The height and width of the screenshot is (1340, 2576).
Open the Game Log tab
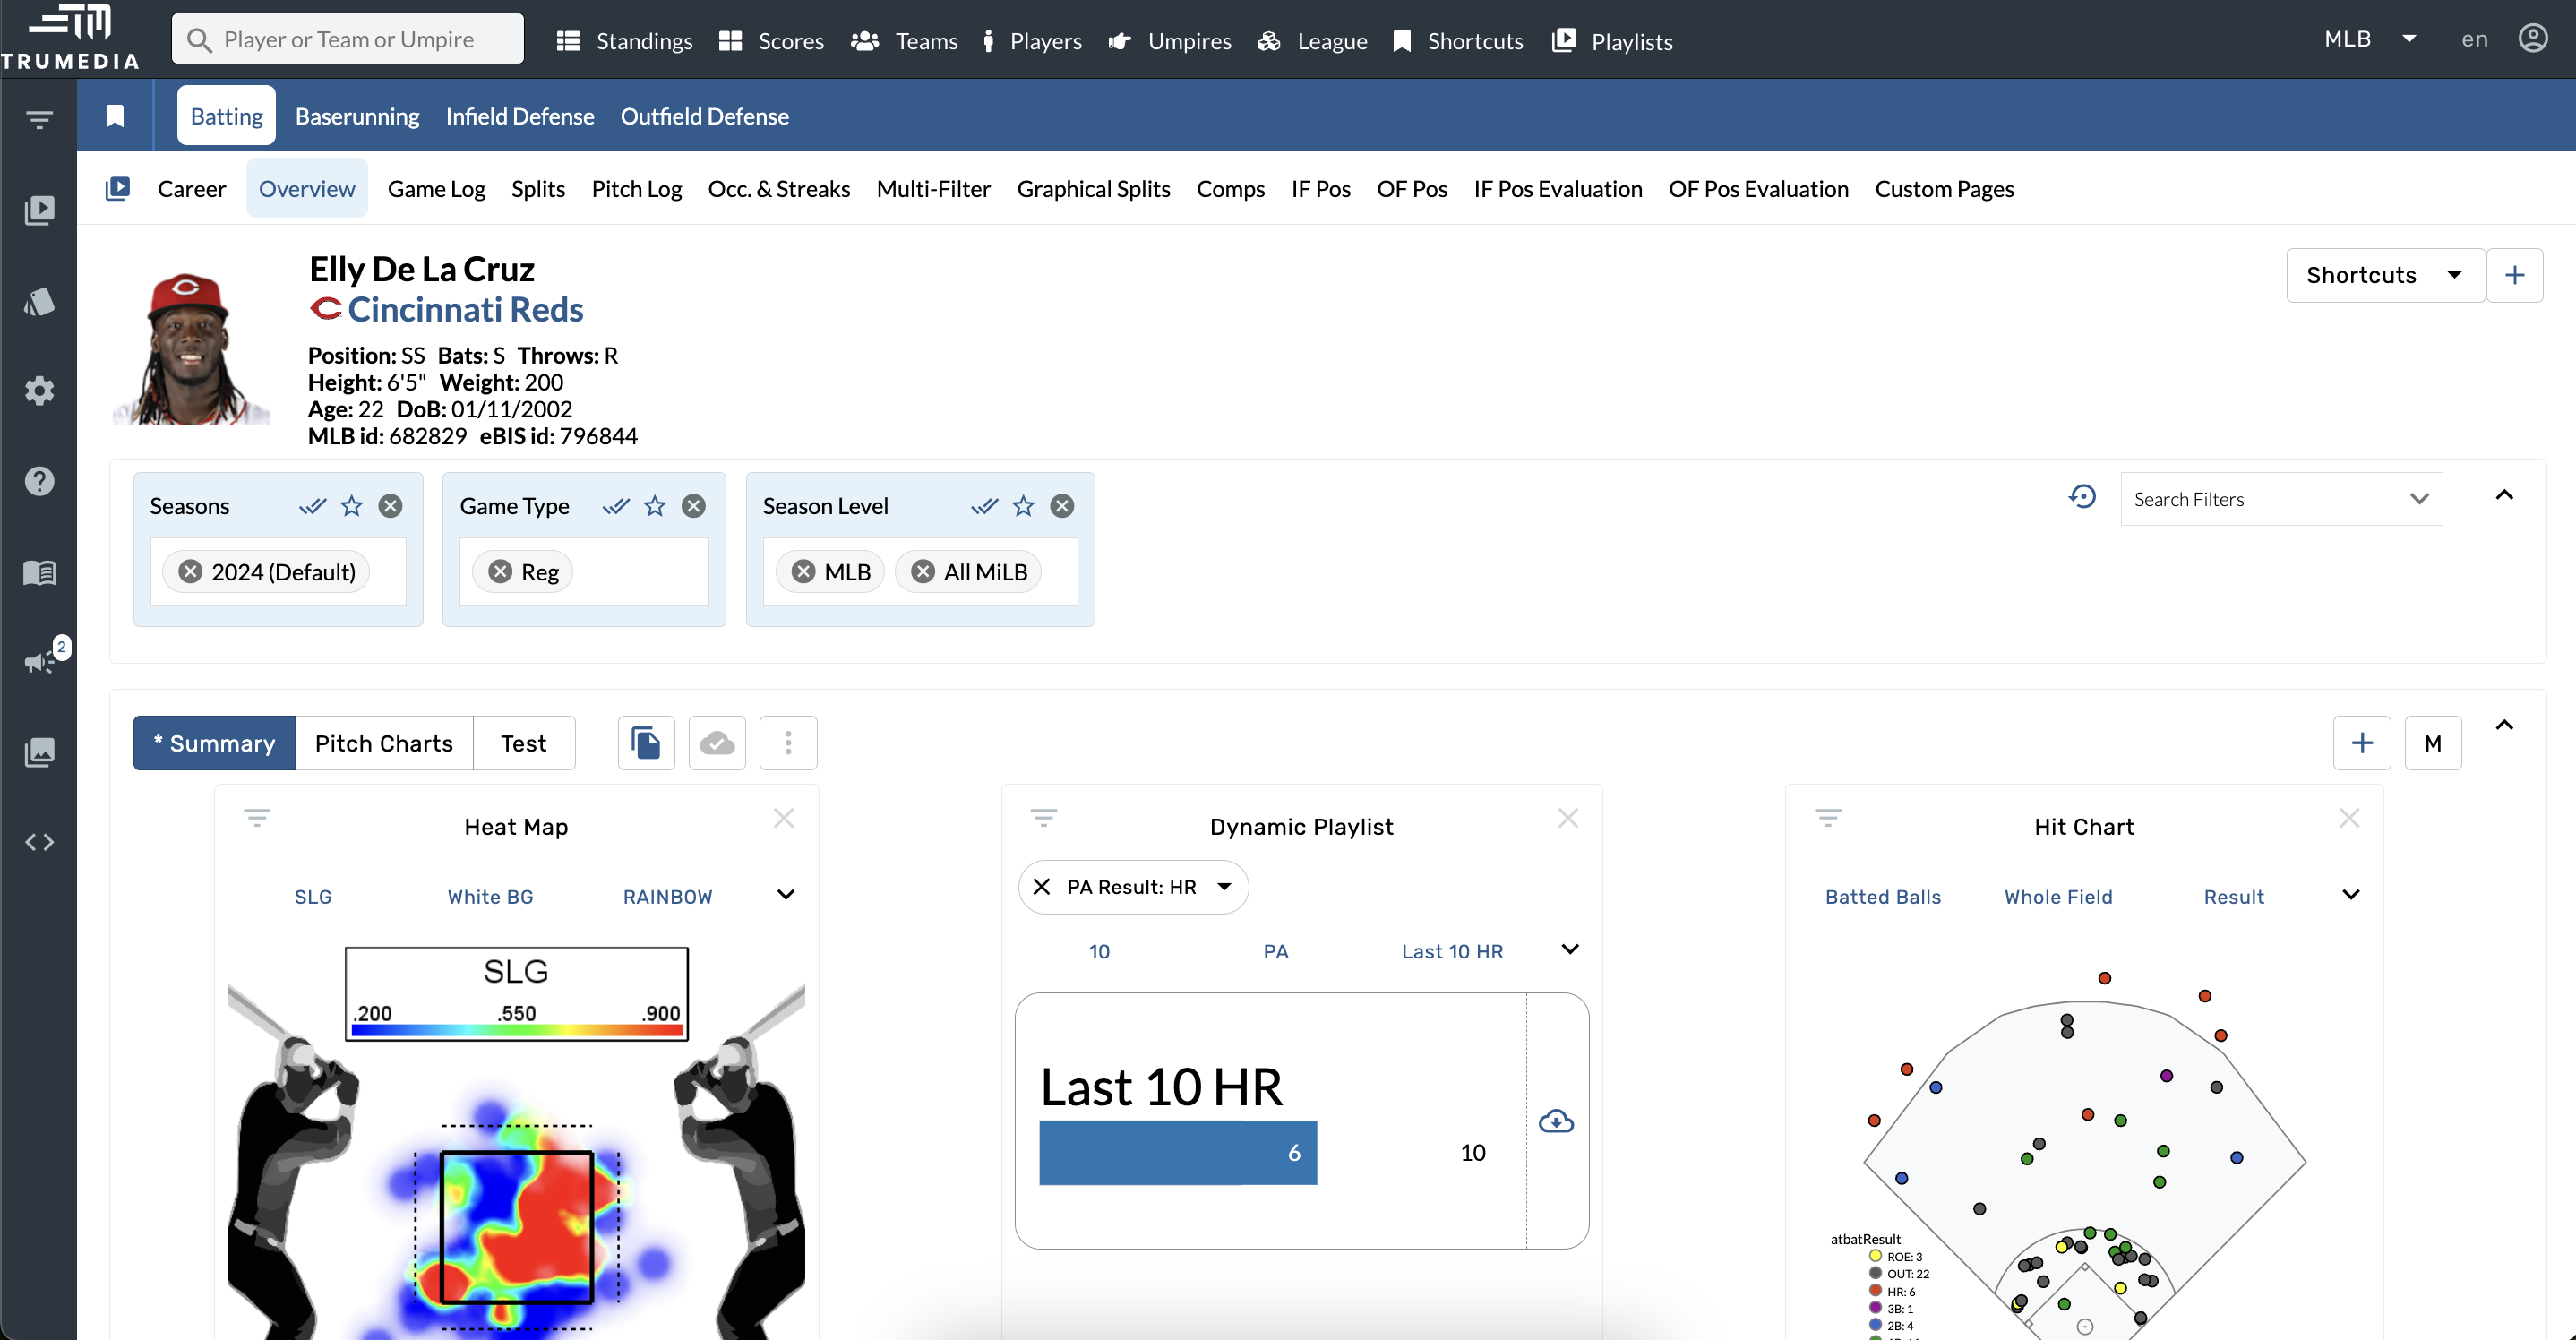[436, 189]
